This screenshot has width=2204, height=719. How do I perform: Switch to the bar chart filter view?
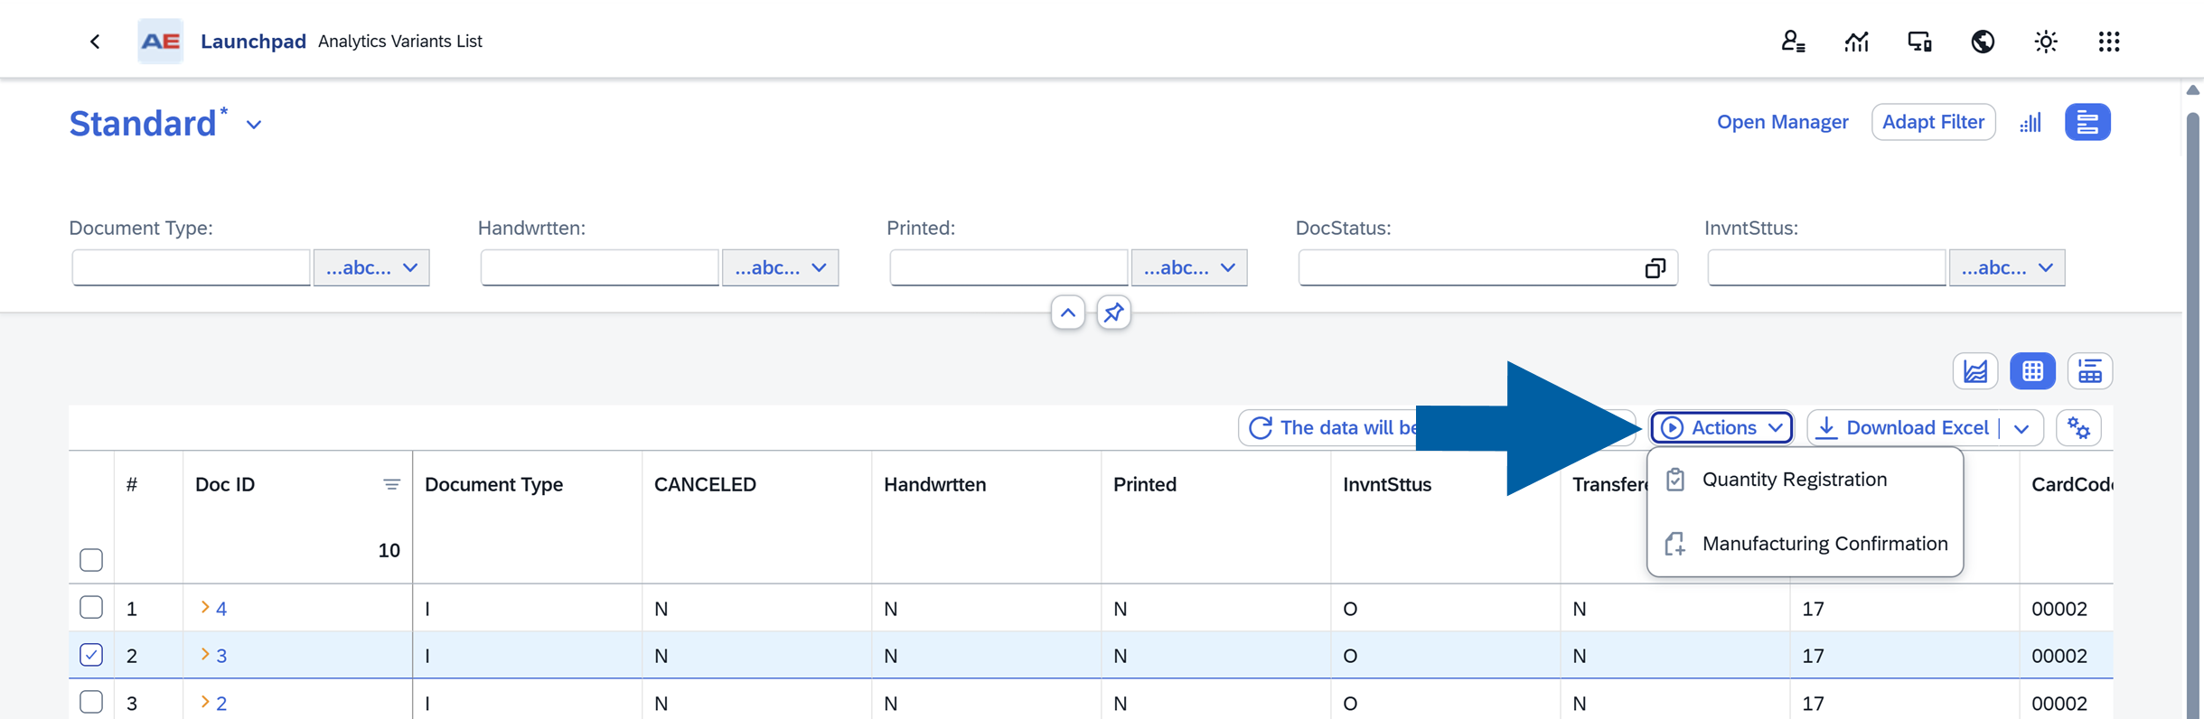2030,122
